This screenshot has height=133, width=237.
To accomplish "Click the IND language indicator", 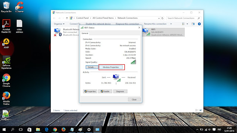I will click(219, 130).
